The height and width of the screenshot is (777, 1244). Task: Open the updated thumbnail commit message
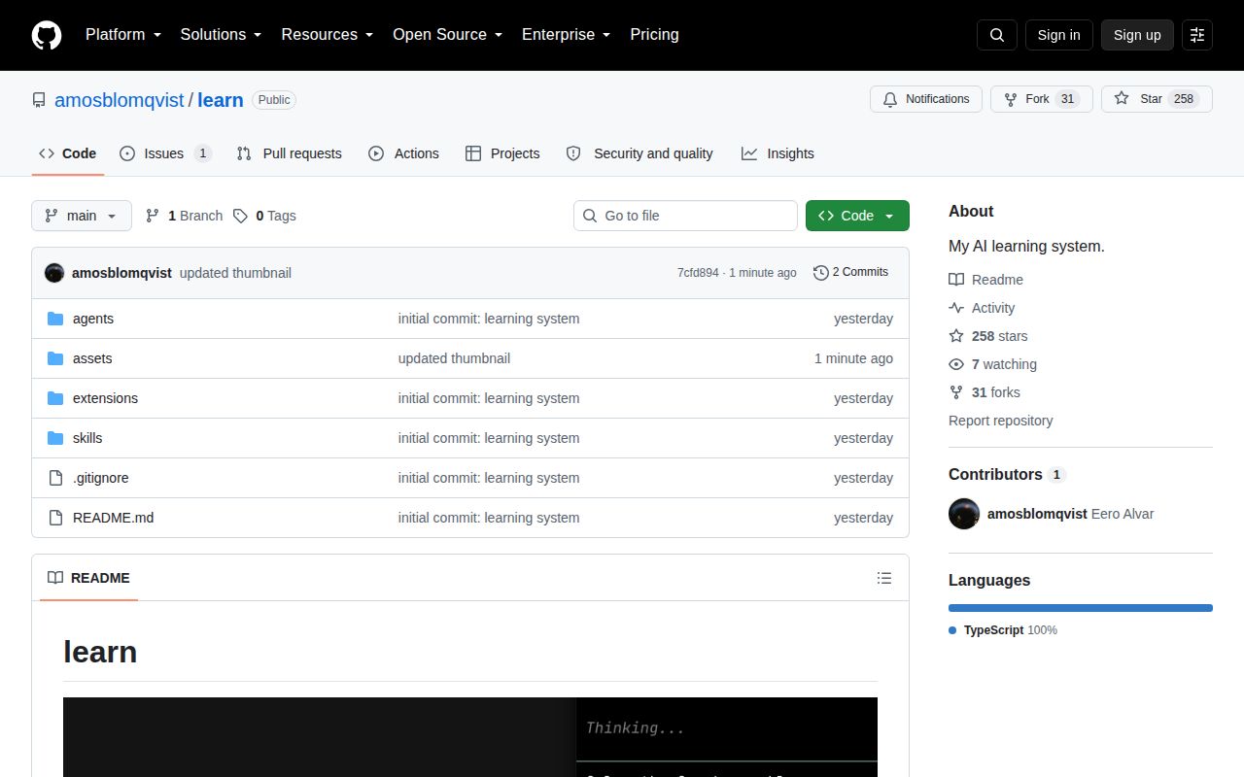click(235, 273)
